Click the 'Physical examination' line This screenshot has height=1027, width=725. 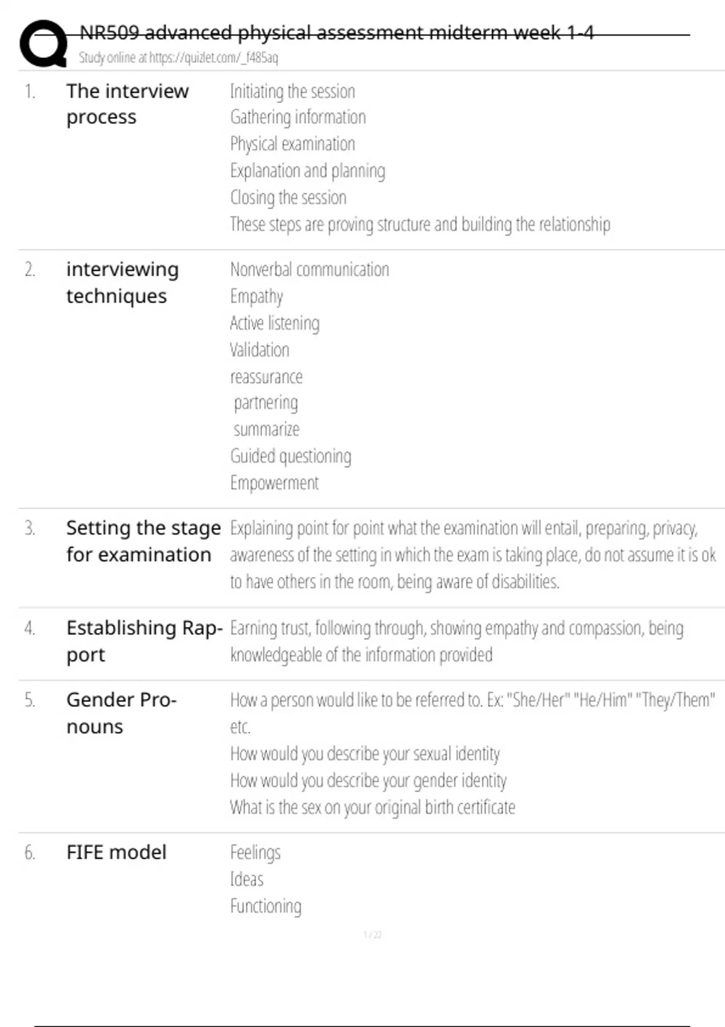(x=292, y=144)
